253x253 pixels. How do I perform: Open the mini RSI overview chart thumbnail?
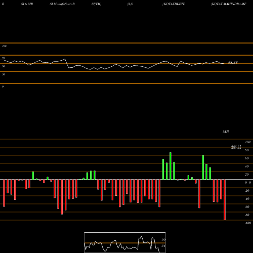pos(125,242)
